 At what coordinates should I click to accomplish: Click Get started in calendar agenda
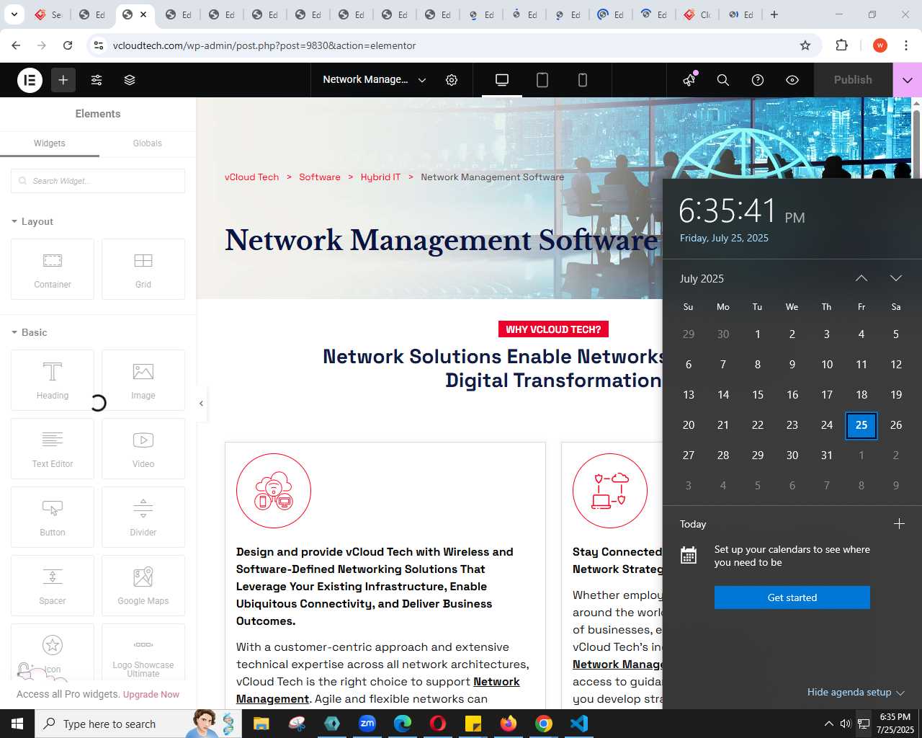(x=792, y=597)
